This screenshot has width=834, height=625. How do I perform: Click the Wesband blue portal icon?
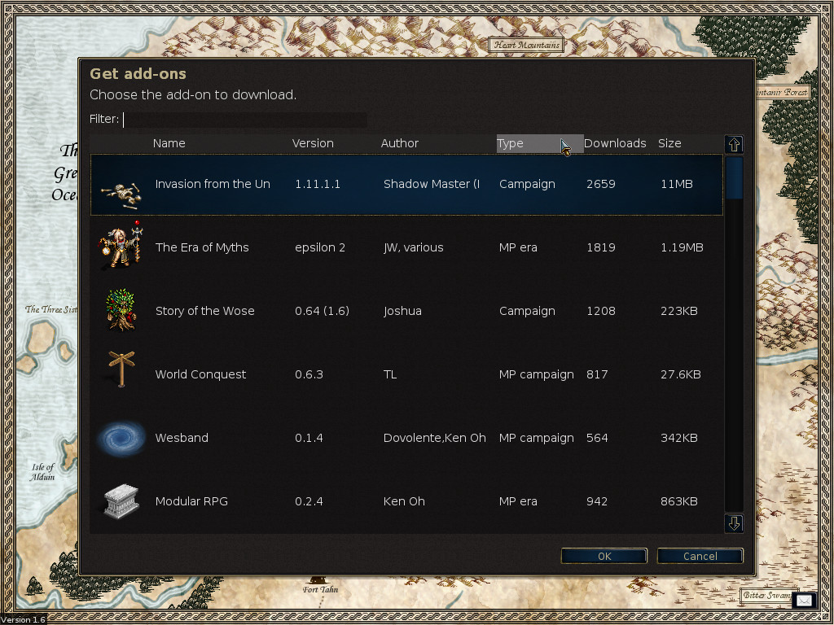(121, 438)
